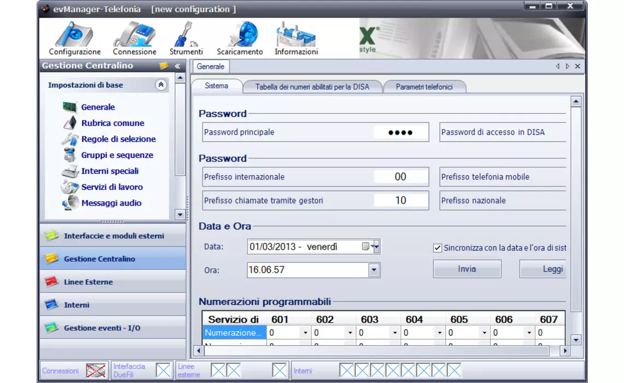The height and width of the screenshot is (383, 624).
Task: Select the Regole di selezione icon
Action: (70, 139)
